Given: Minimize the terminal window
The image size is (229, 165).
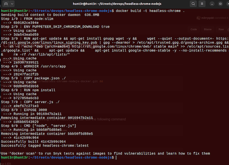Looking at the screenshot, I should pos(213,4).
